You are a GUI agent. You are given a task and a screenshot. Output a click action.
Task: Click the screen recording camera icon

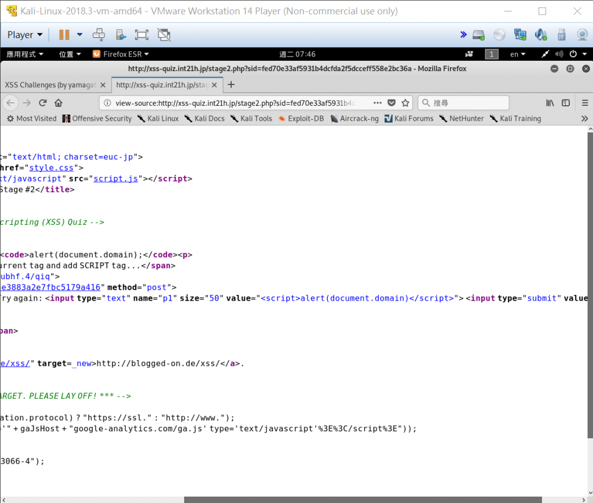(x=469, y=54)
